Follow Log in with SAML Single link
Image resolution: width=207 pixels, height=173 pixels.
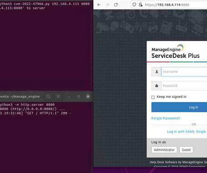(187, 132)
